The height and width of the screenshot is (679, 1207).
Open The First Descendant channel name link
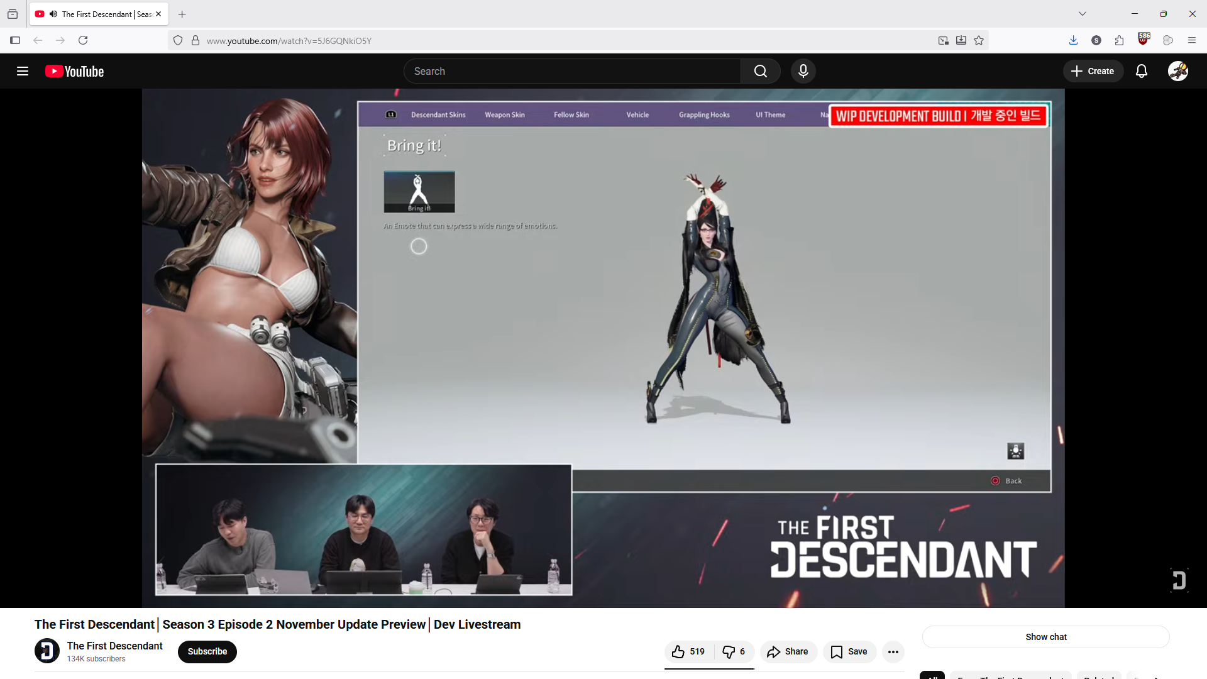114,646
